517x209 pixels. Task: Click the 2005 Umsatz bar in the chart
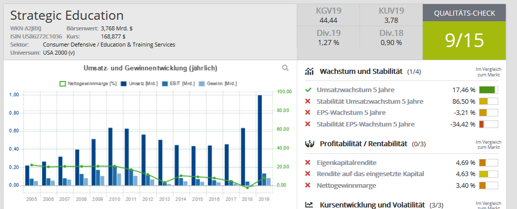point(27,176)
